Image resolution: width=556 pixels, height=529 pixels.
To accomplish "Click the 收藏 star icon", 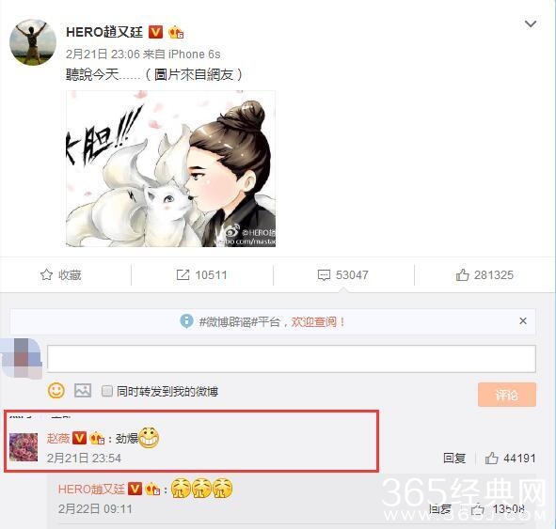I will pyautogui.click(x=46, y=274).
